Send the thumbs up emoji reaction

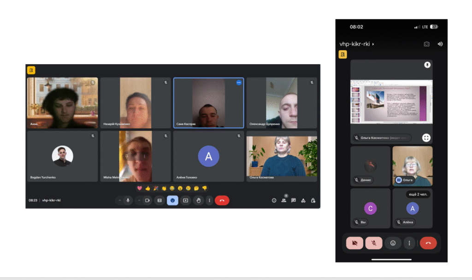coord(148,188)
